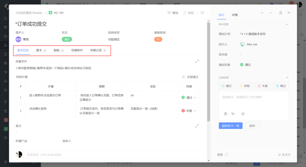Screen dimensions: 306x167
Task: Collapse the 执行信息 section
Action: click(x=287, y=24)
